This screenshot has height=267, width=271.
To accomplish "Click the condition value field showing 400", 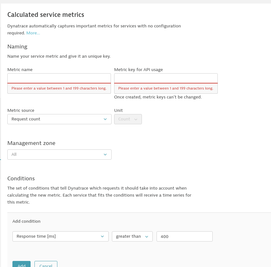I will point(184,236).
